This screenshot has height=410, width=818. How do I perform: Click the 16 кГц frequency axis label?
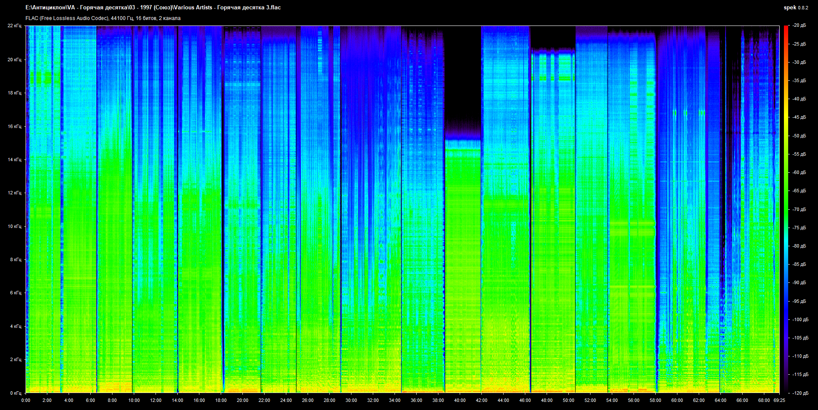(14, 126)
